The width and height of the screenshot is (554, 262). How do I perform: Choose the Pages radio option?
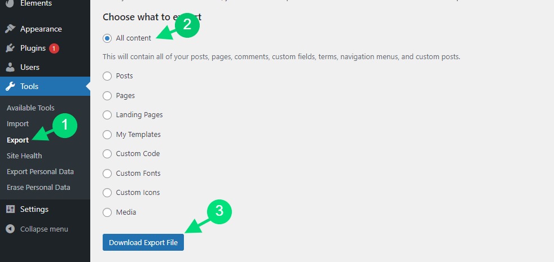pyautogui.click(x=107, y=96)
